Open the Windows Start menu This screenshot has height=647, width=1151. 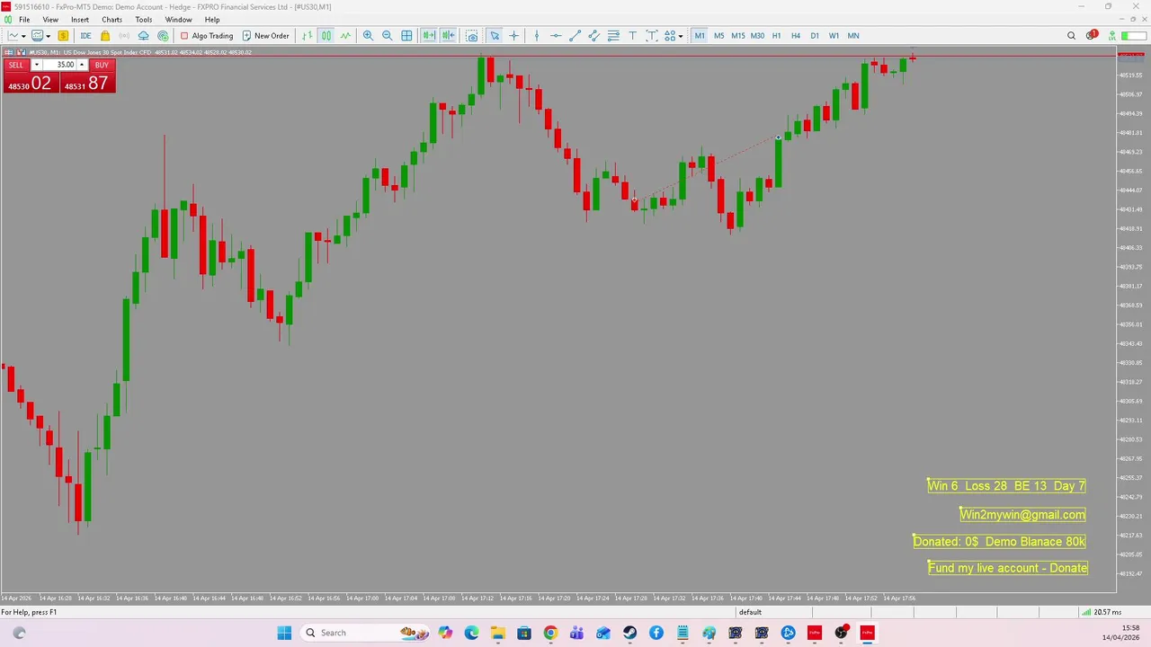[284, 633]
